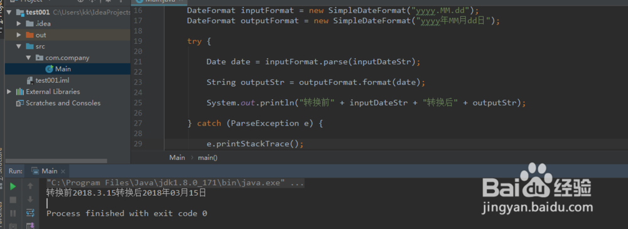The width and height of the screenshot is (628, 229).
Task: Collapse the src folder arrow
Action: click(19, 46)
